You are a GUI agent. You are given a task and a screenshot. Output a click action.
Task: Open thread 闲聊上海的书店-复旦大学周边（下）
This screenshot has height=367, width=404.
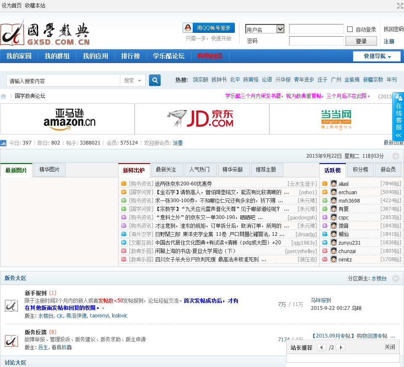click(195, 251)
